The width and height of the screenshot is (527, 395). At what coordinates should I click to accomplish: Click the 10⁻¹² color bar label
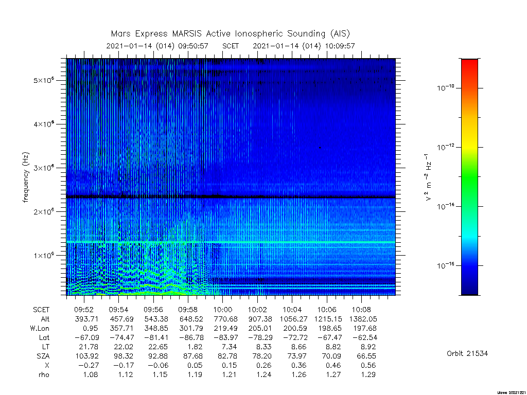click(x=445, y=147)
